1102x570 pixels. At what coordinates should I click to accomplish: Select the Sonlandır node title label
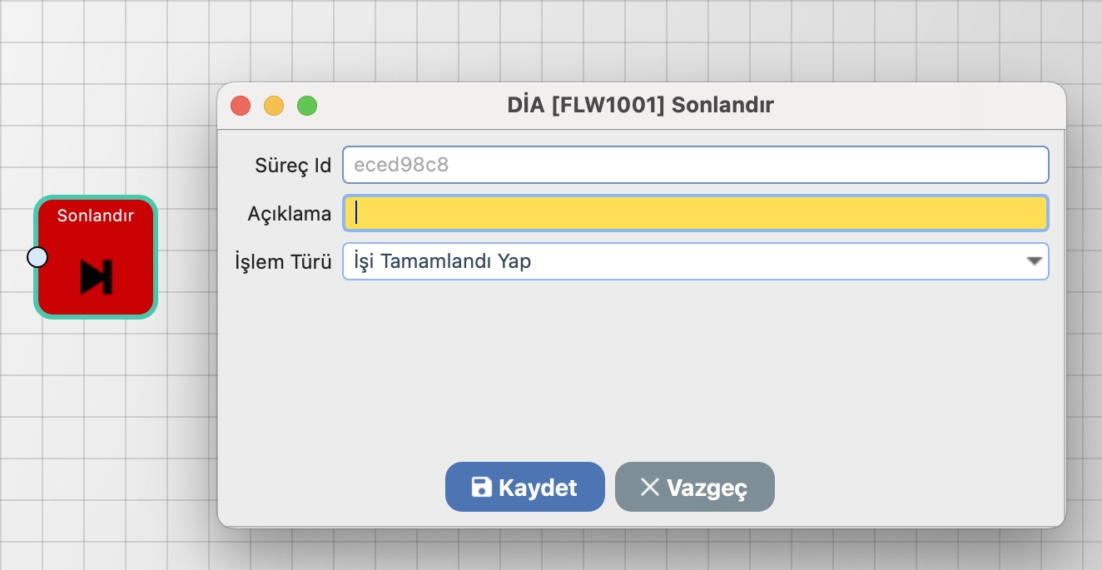[96, 216]
